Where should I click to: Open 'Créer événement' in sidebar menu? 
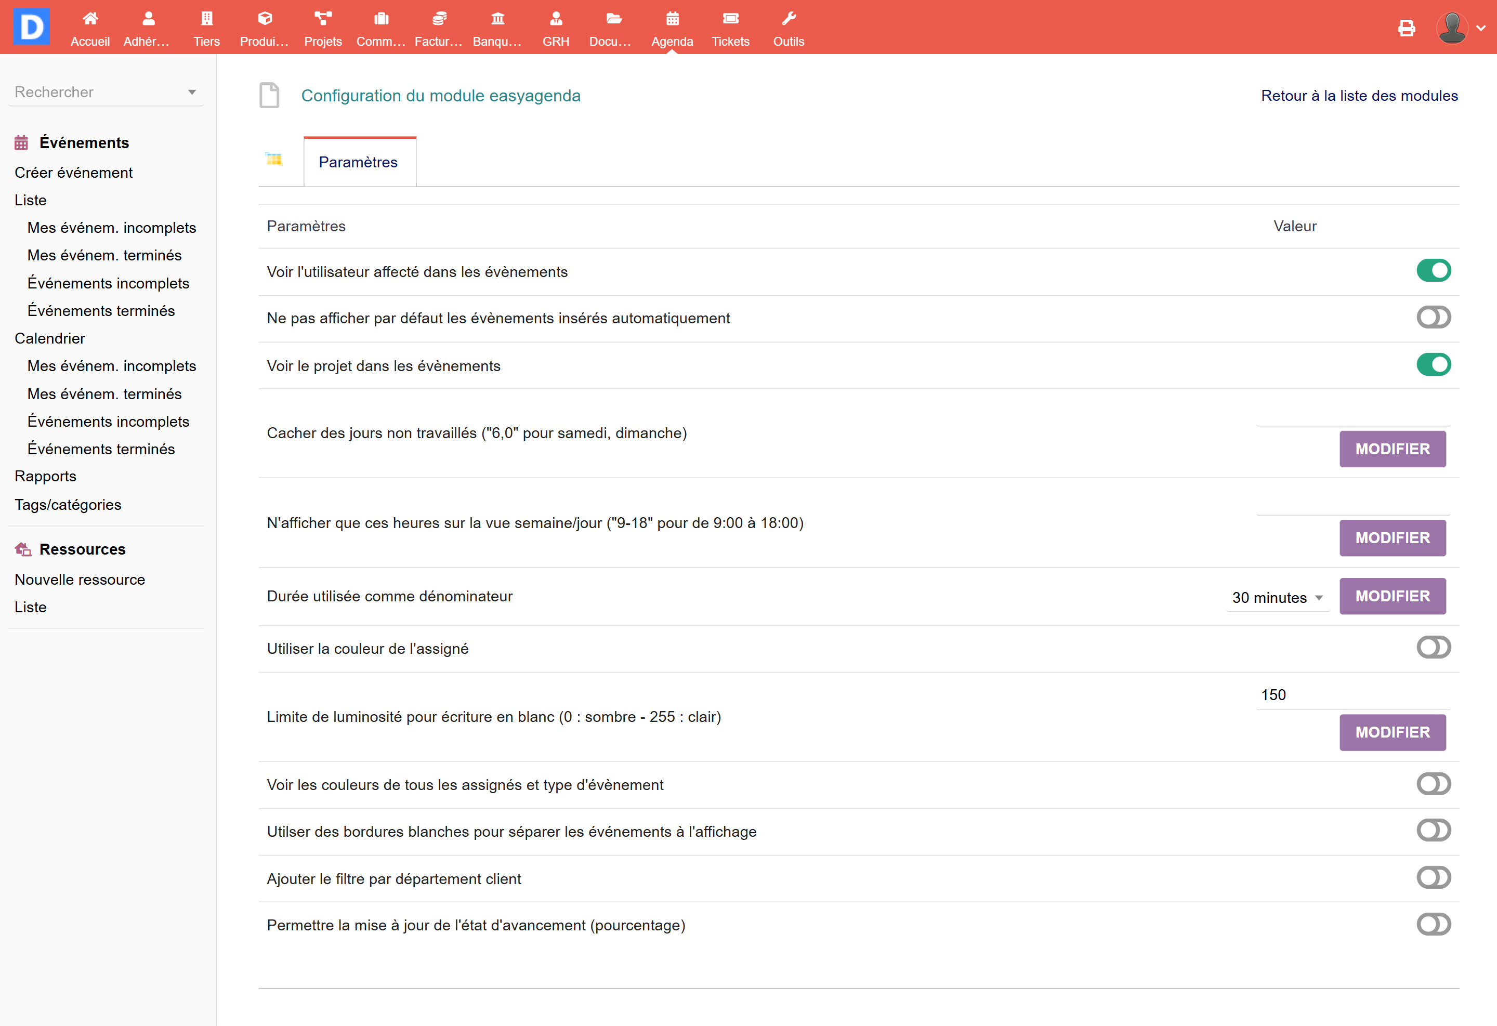click(x=73, y=173)
